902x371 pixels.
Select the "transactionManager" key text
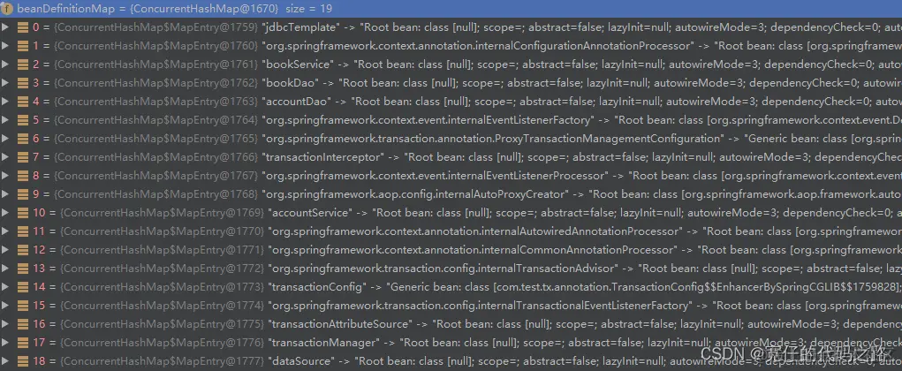[x=323, y=343]
